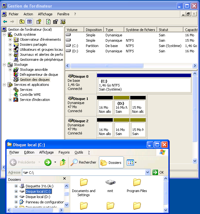Screen dimensions: 200x214
Task: Select the Contrôle WMI icon
Action: coord(16,95)
